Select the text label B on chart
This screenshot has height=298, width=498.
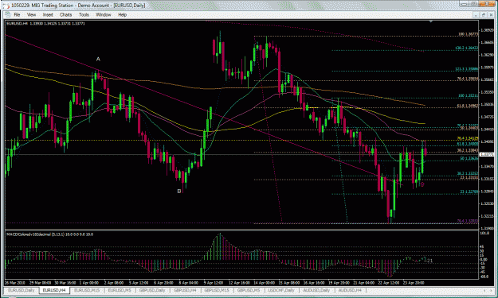(179, 191)
